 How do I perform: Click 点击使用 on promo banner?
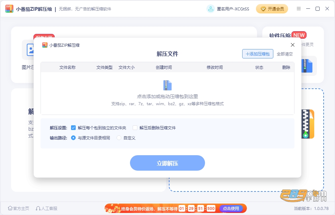(x=231, y=208)
